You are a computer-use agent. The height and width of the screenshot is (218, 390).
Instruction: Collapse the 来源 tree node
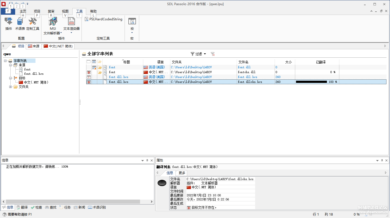click(x=11, y=65)
